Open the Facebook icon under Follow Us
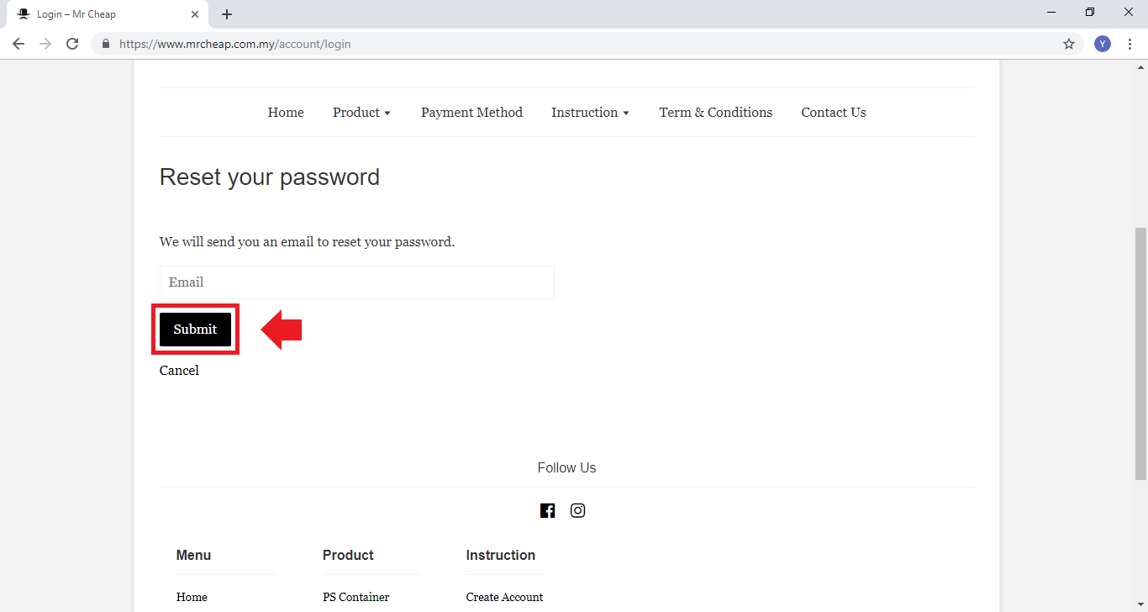 click(x=547, y=510)
